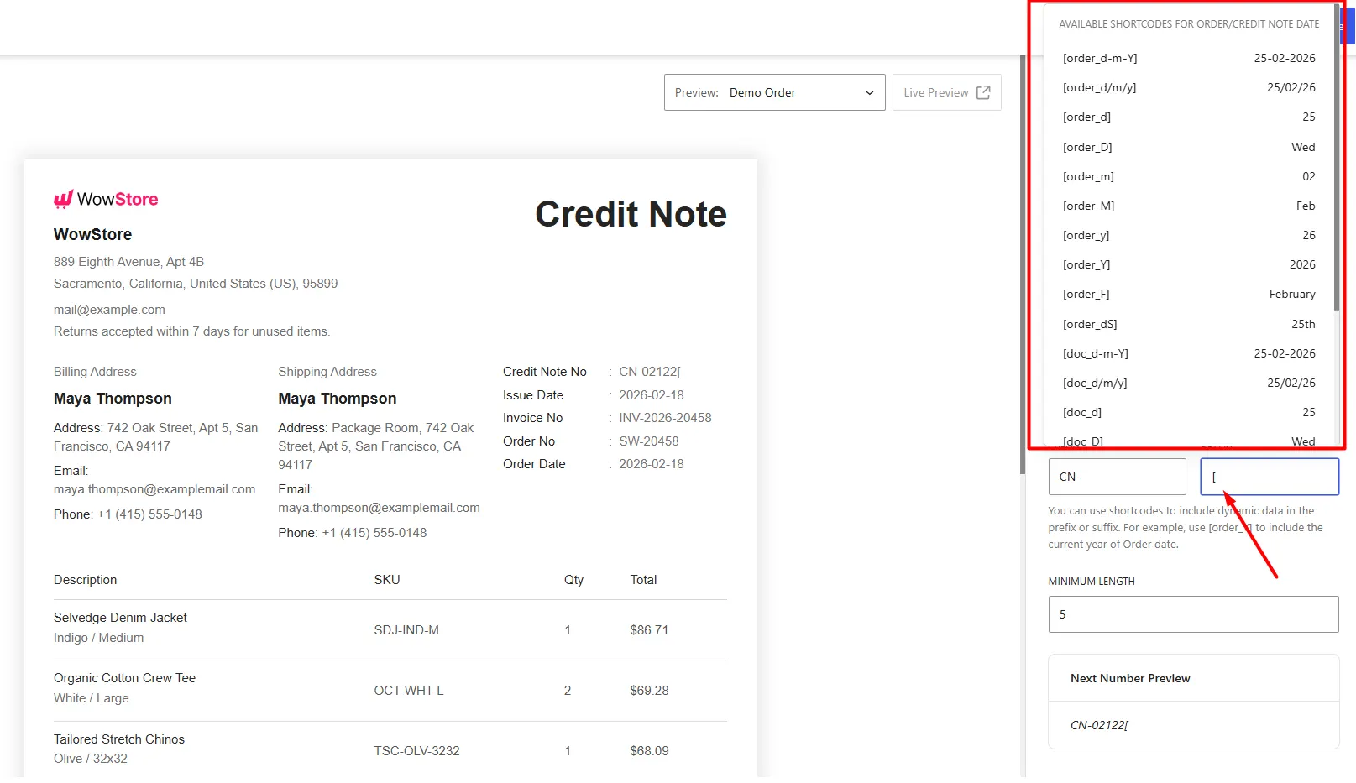The width and height of the screenshot is (1356, 783).
Task: Select the [order_d-m-Y] shortcode
Action: [x=1188, y=58]
